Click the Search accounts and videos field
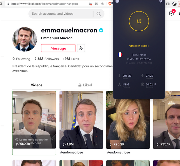This screenshot has height=166, width=180. 62,14
